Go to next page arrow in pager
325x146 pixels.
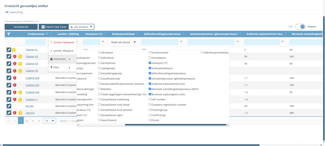click(x=33, y=121)
